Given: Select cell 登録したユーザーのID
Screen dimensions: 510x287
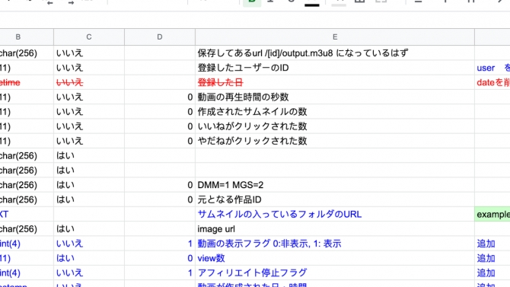Looking at the screenshot, I should tap(335, 68).
